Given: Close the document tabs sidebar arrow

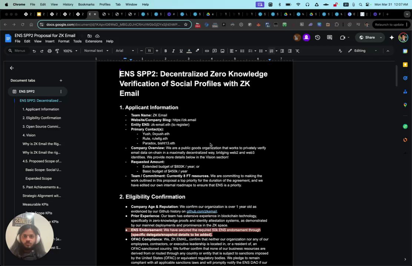Looking at the screenshot, I should pos(12,68).
